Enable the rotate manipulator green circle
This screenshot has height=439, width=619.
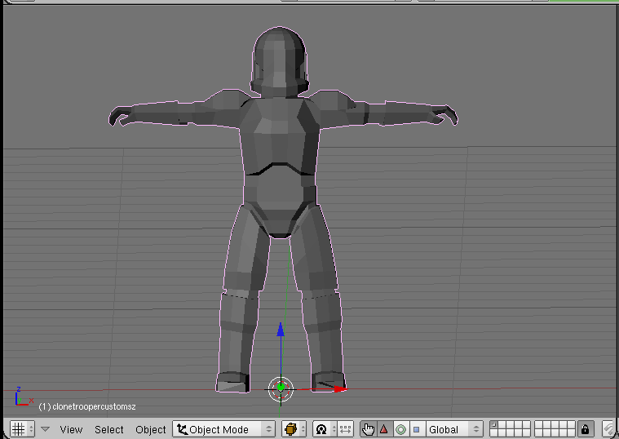coord(400,429)
